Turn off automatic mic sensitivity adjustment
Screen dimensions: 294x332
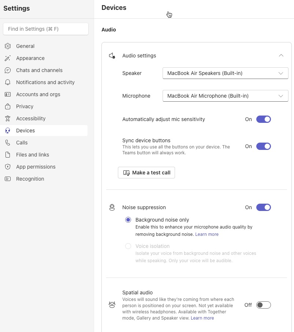[x=263, y=119]
